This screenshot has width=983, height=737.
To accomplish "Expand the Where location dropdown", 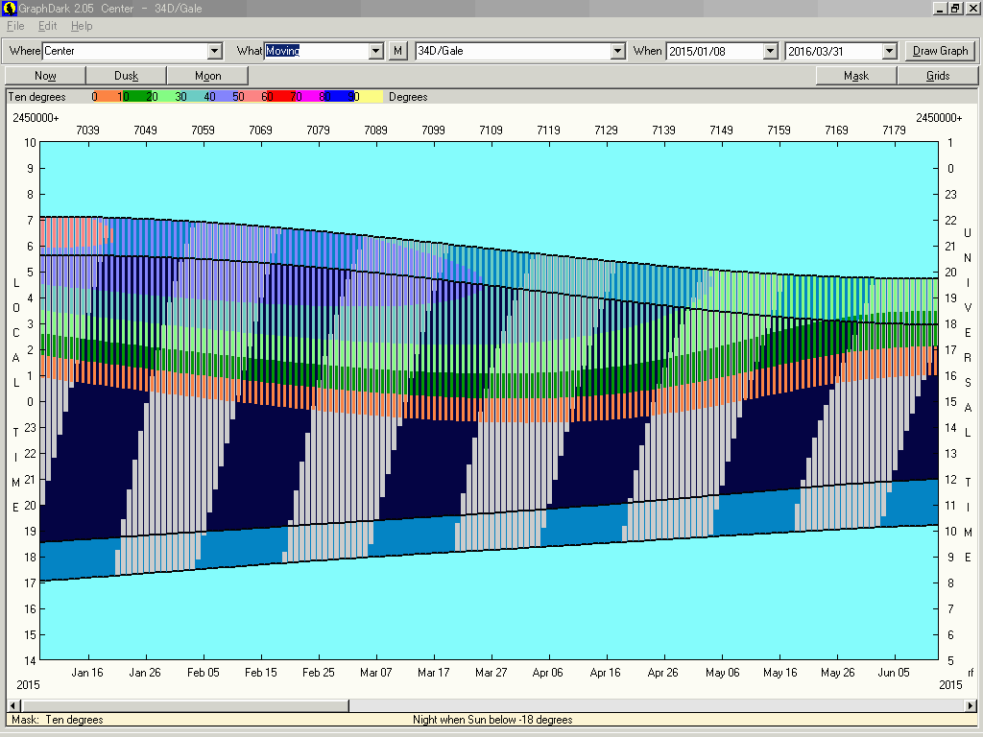I will coord(215,51).
